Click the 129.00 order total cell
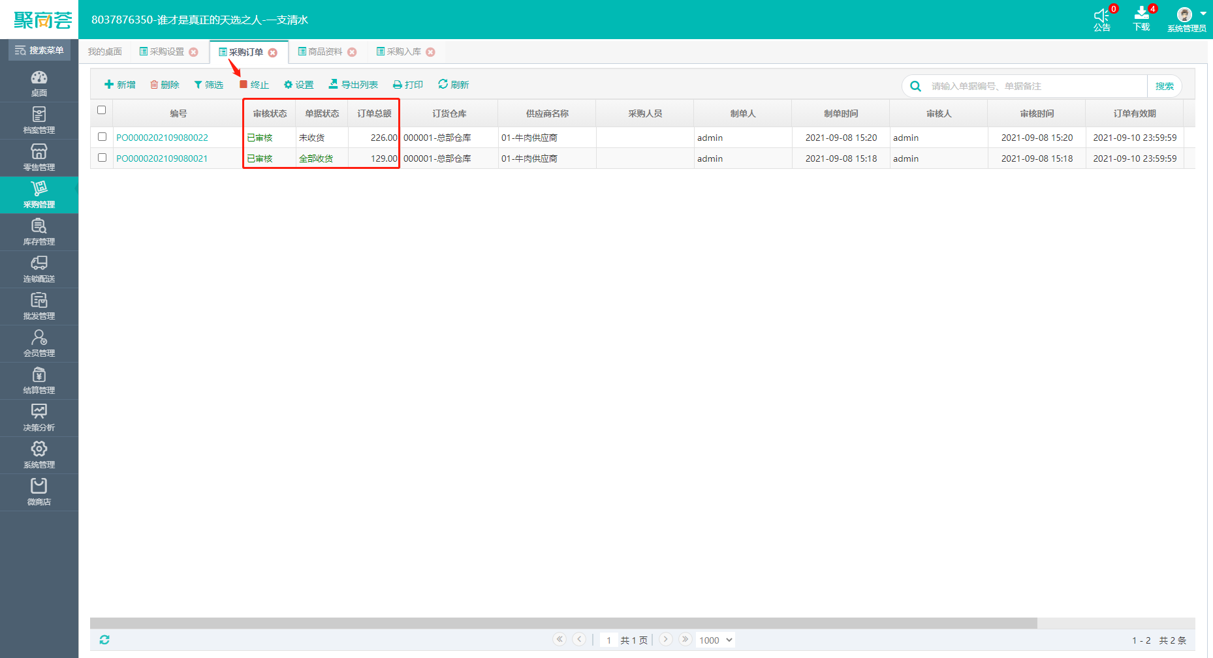 (374, 158)
